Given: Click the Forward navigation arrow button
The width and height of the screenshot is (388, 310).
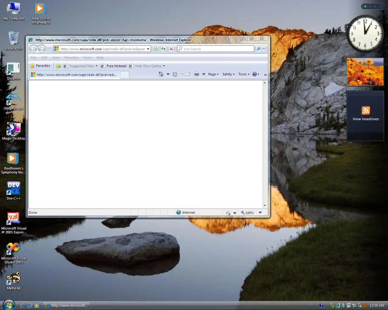Looking at the screenshot, I should point(42,49).
